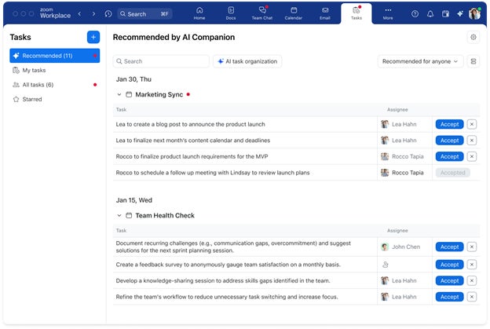The height and width of the screenshot is (329, 490).
Task: Select the Tasks tab
Action: [x=357, y=13]
